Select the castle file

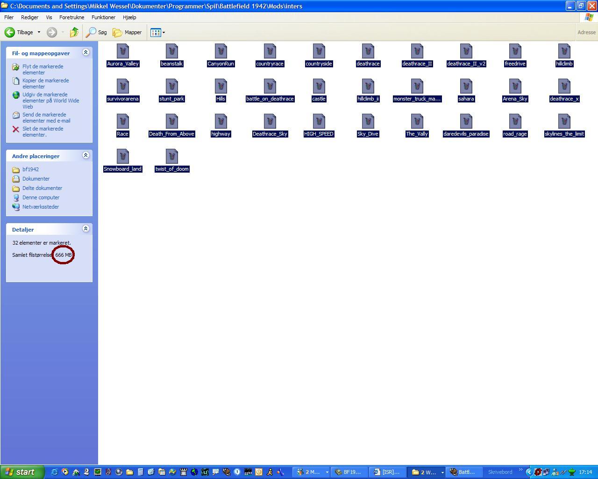click(319, 90)
